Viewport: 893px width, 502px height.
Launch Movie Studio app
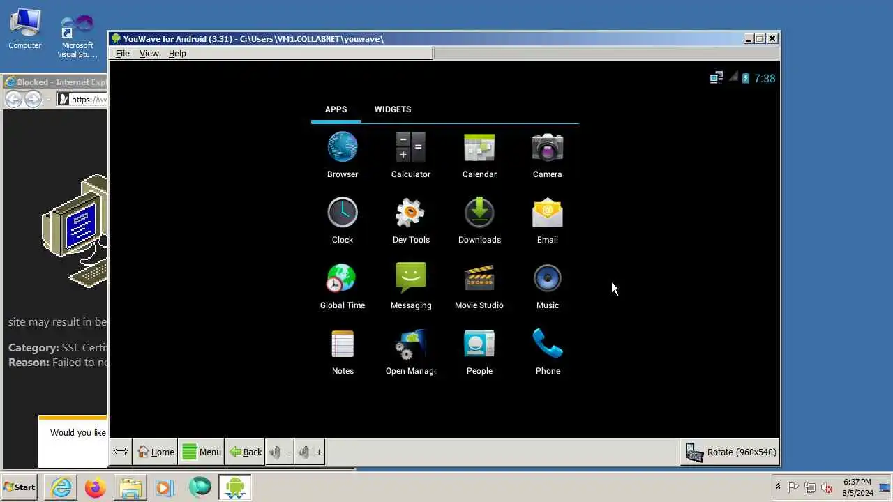(x=479, y=286)
